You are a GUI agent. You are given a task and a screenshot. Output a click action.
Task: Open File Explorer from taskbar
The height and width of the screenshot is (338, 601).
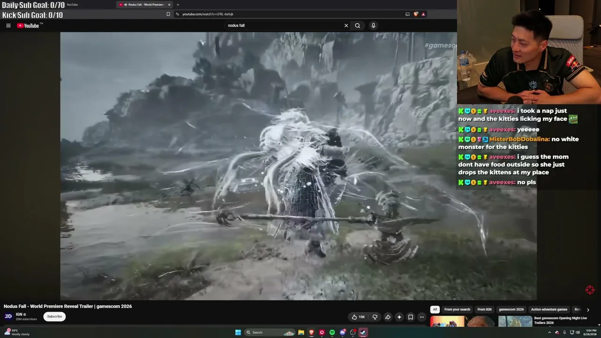coord(301,332)
